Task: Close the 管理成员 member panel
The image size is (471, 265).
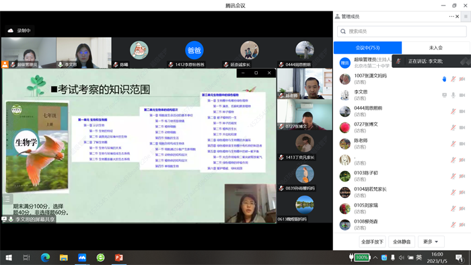Action: point(457,17)
